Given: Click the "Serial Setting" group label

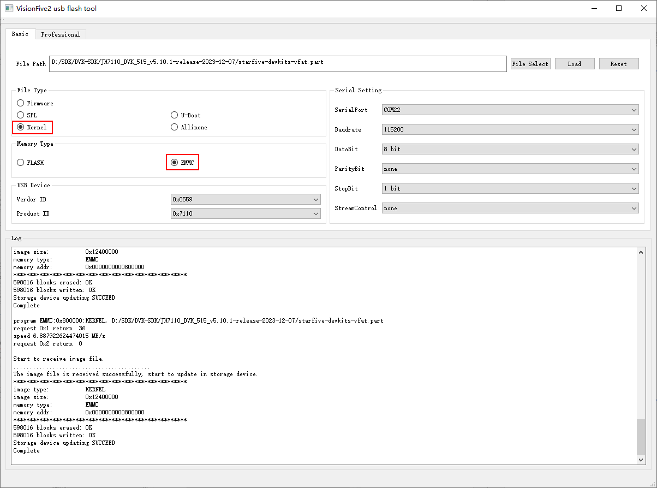Looking at the screenshot, I should click(359, 90).
